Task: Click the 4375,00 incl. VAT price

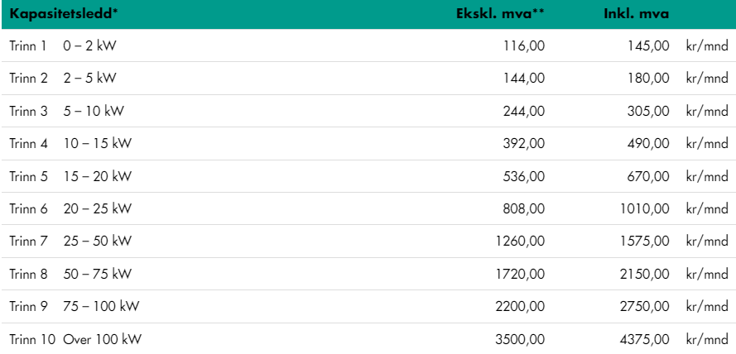Action: click(647, 340)
